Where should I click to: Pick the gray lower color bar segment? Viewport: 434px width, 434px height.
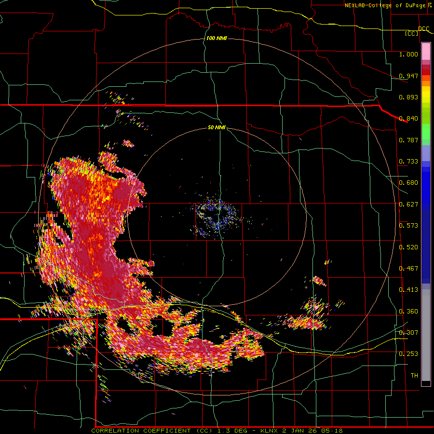pos(426,335)
